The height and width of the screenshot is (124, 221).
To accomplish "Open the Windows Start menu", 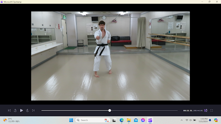I will 71,120.
